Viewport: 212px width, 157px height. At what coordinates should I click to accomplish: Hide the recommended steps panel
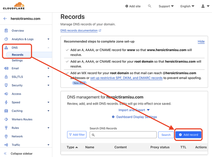(x=201, y=41)
